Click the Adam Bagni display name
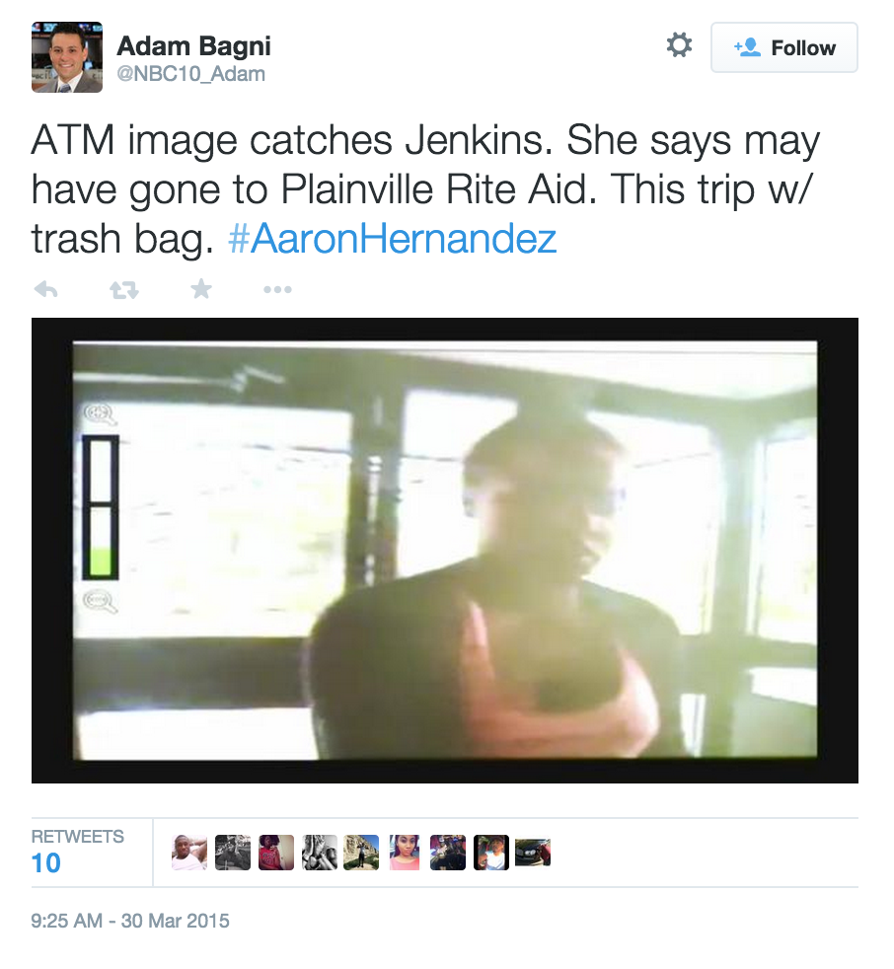 click(194, 45)
